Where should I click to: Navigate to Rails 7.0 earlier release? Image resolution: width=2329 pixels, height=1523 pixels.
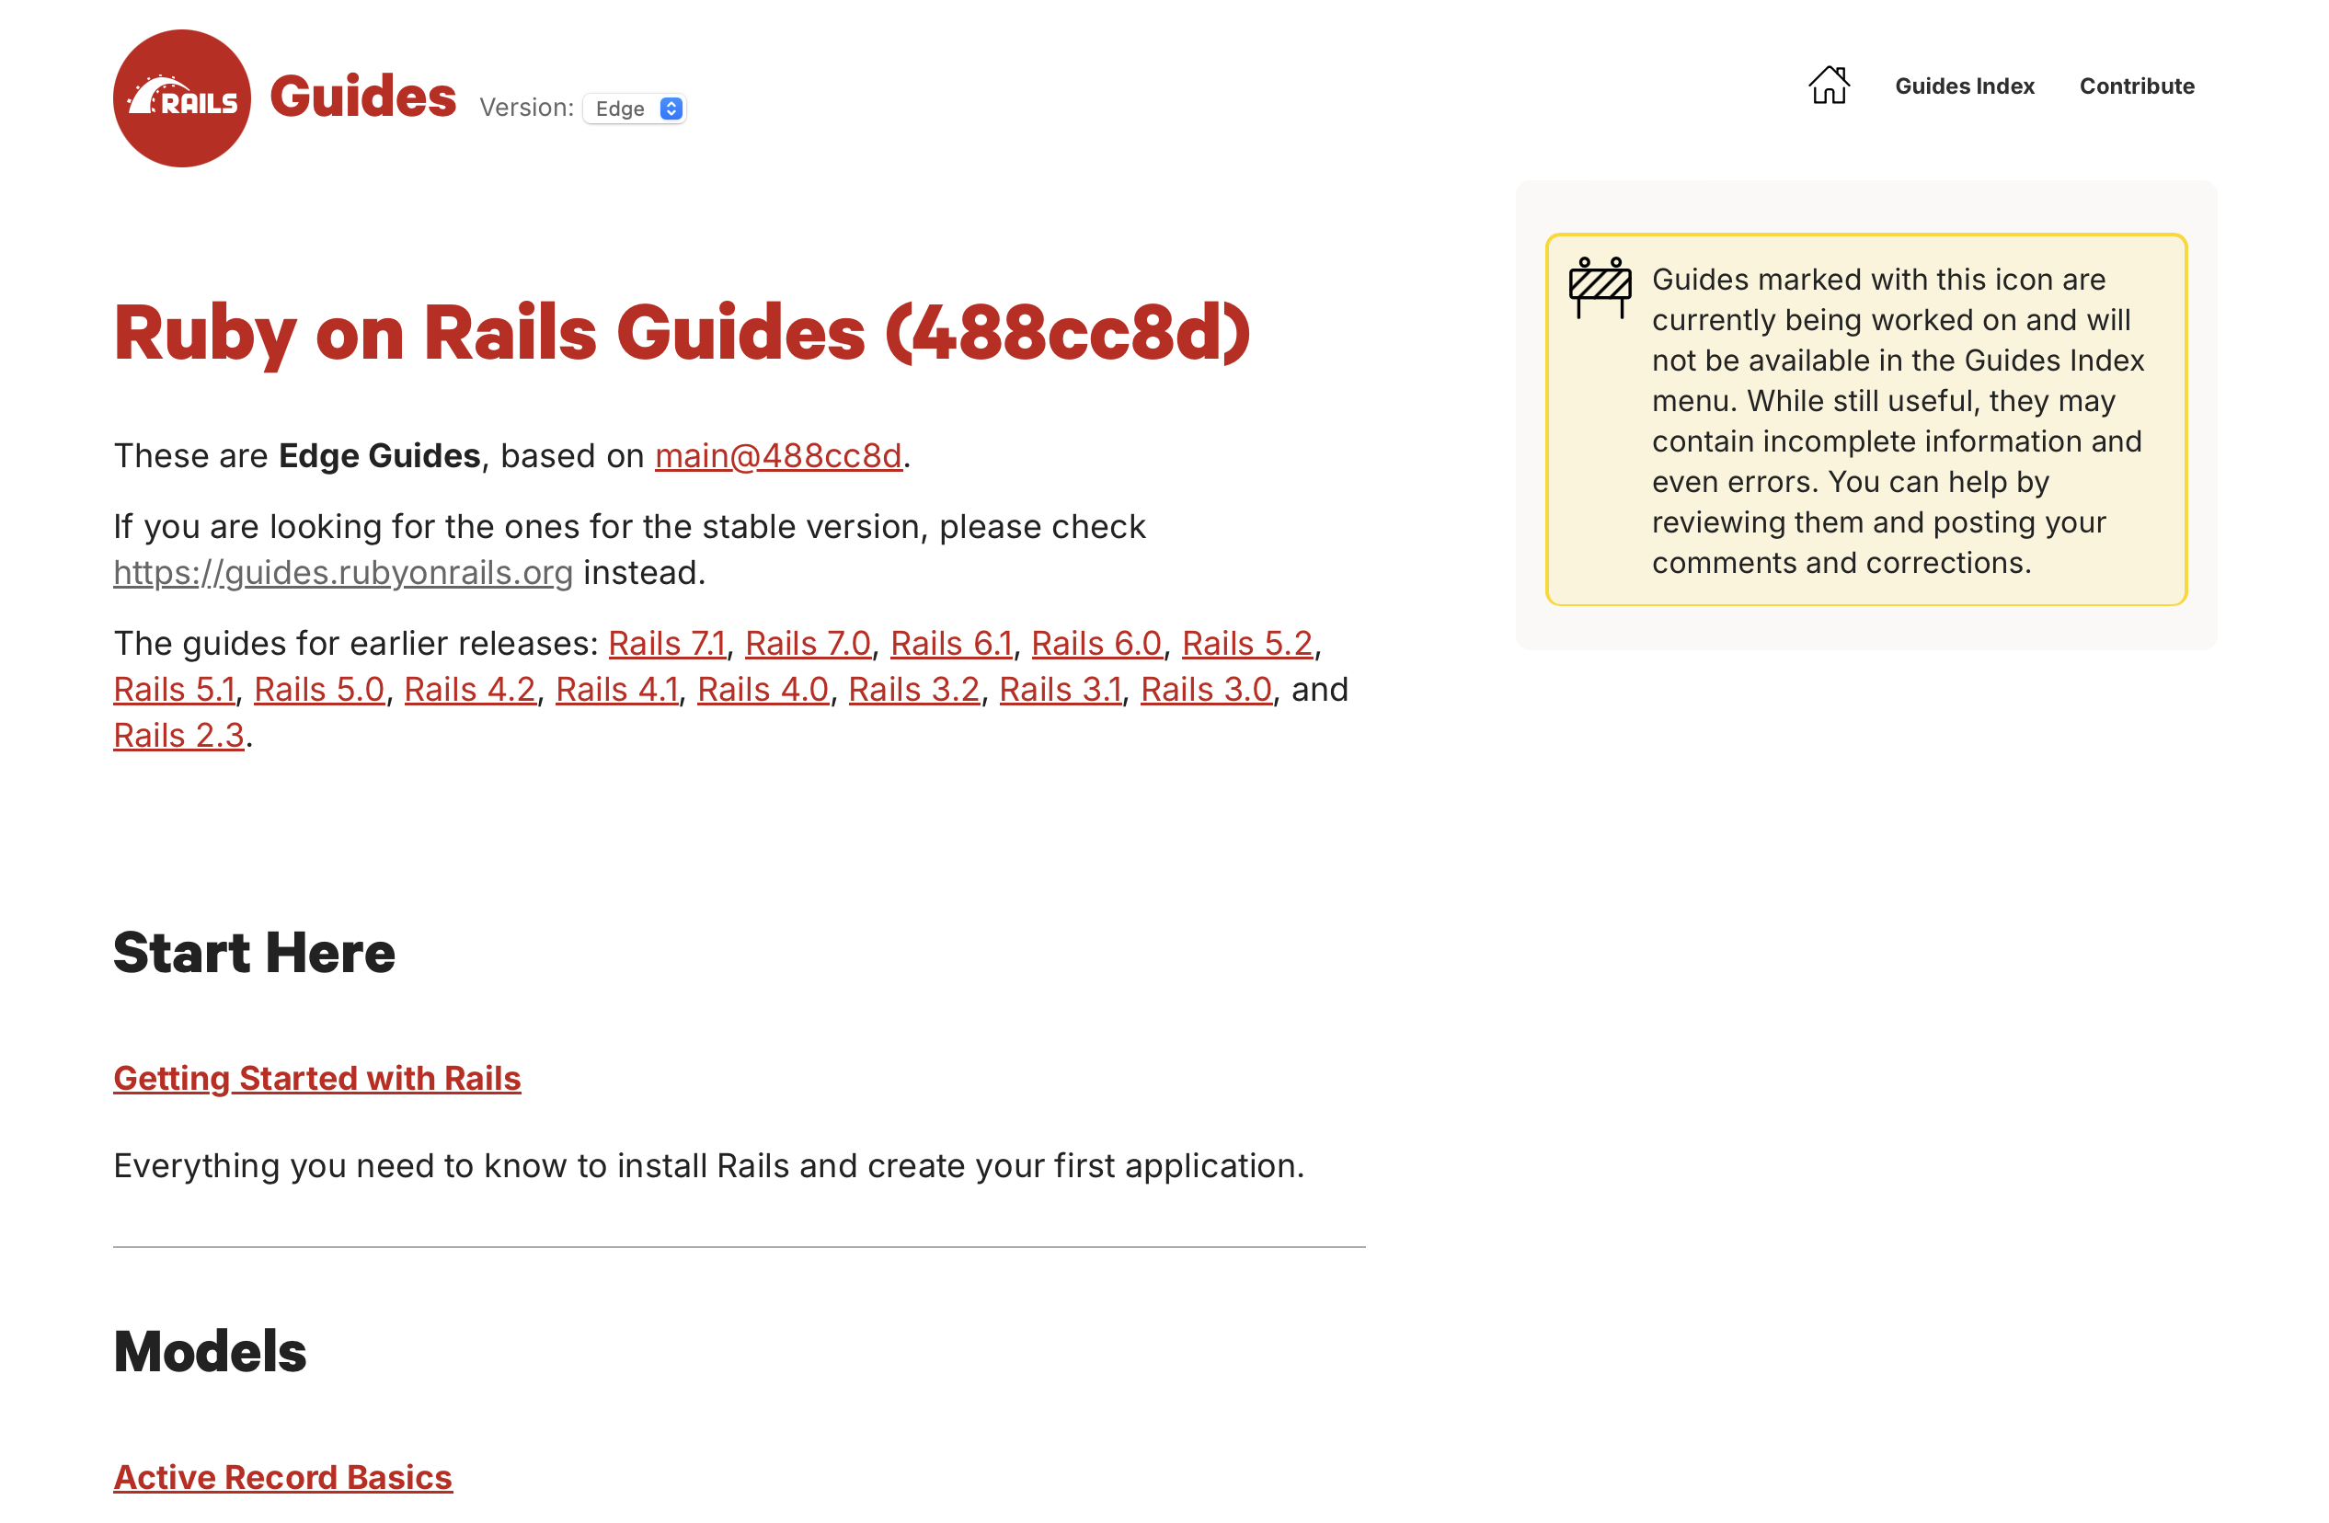pyautogui.click(x=808, y=643)
